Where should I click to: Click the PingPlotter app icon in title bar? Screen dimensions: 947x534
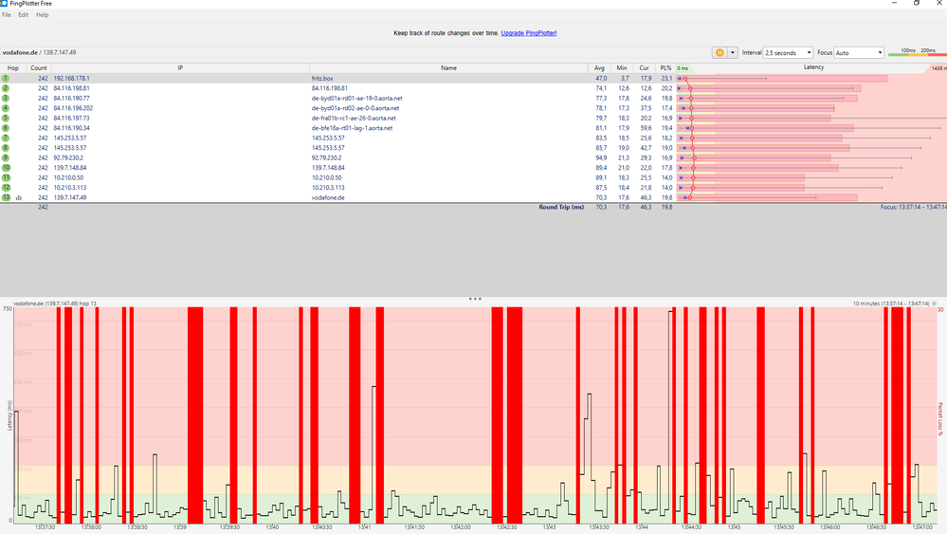pyautogui.click(x=4, y=3)
